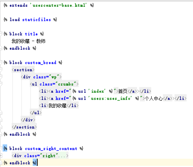Click the ul tag name on the crumbs line

pos(35,84)
